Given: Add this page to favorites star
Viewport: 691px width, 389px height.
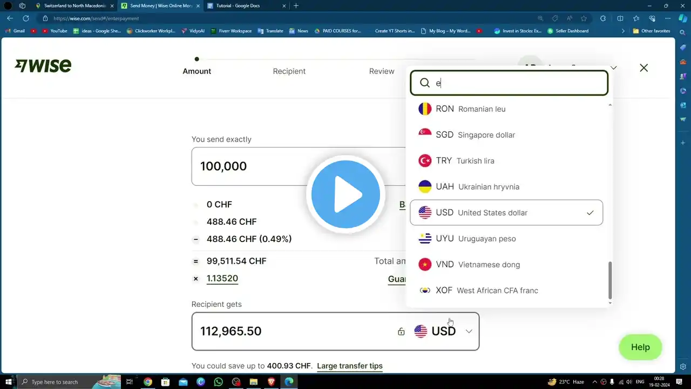Looking at the screenshot, I should (x=584, y=18).
